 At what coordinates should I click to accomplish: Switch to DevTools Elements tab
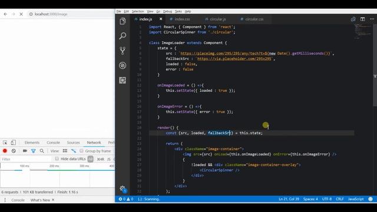[32, 143]
